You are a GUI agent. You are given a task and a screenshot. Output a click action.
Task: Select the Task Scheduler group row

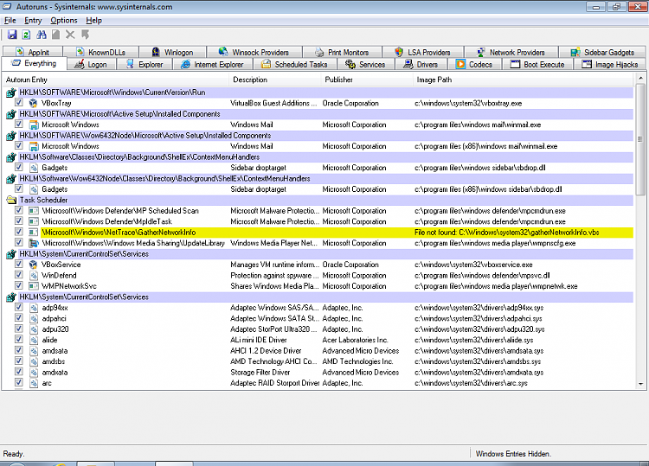[319, 200]
